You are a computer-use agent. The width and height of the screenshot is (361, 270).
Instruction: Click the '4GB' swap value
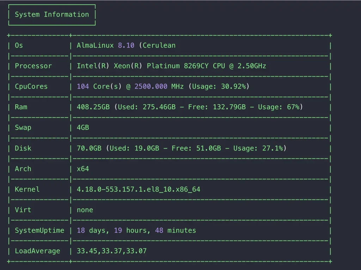(83, 128)
